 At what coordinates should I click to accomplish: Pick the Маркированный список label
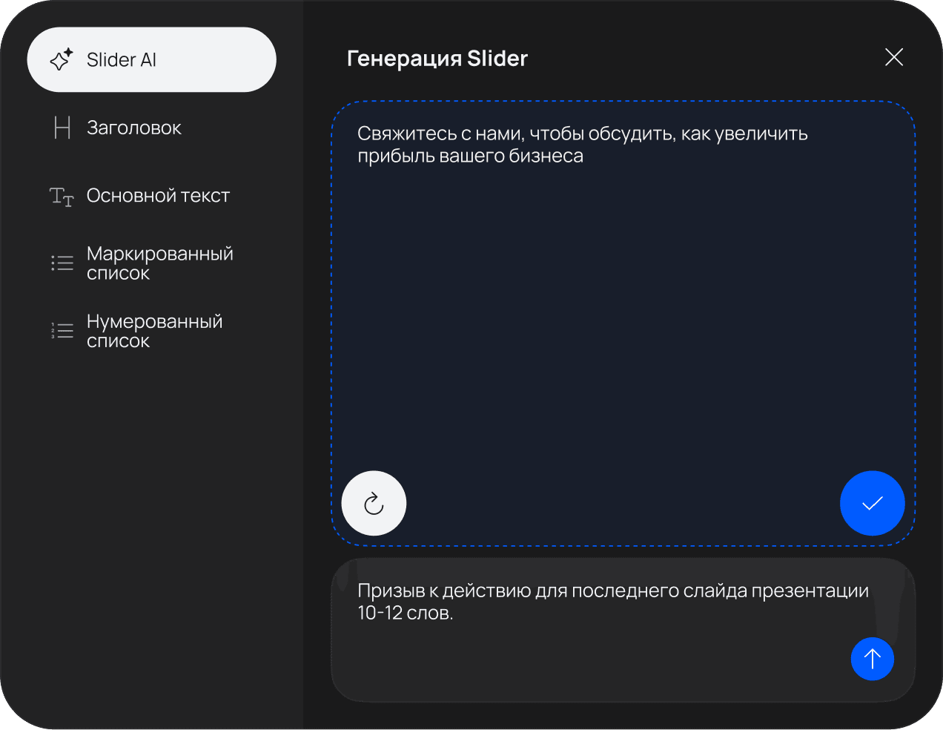pyautogui.click(x=159, y=263)
